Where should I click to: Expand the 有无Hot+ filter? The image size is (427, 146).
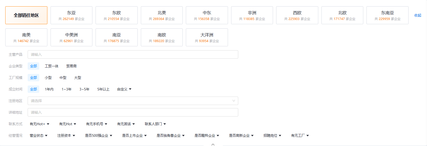(39, 124)
